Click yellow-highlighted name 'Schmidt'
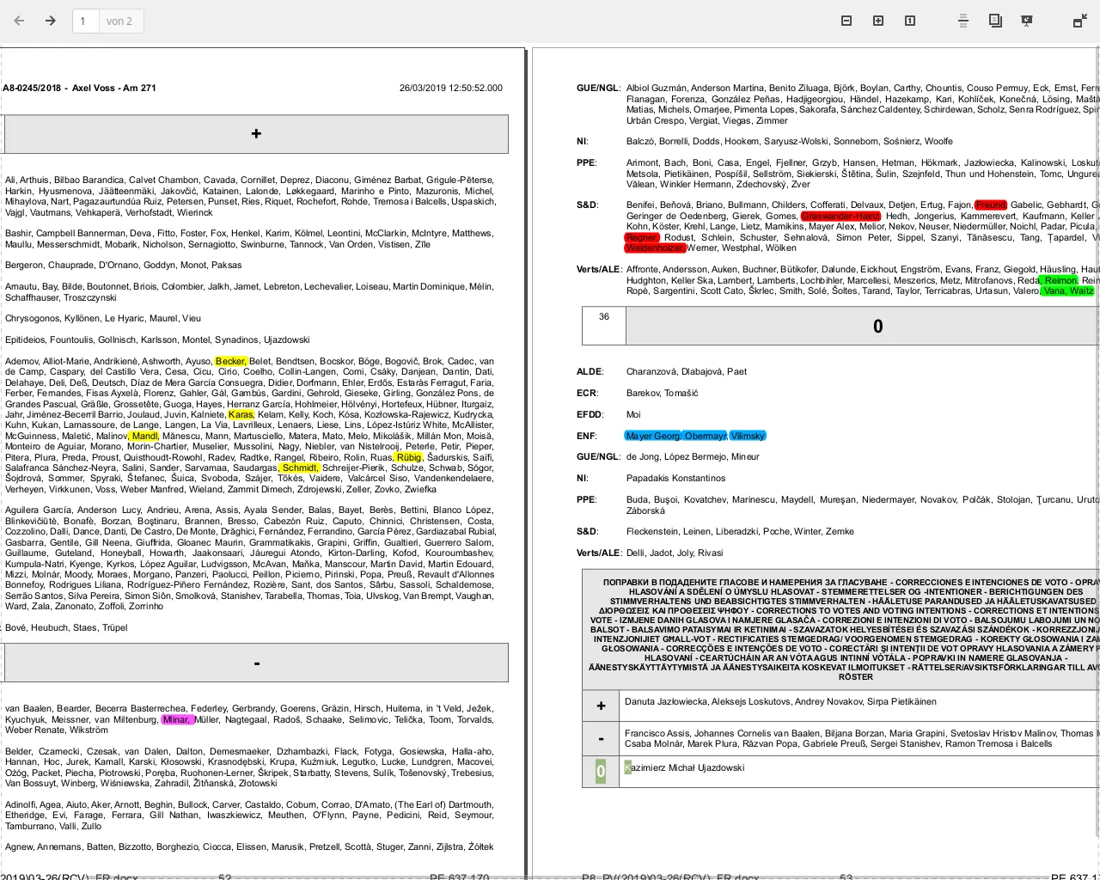 pos(300,468)
